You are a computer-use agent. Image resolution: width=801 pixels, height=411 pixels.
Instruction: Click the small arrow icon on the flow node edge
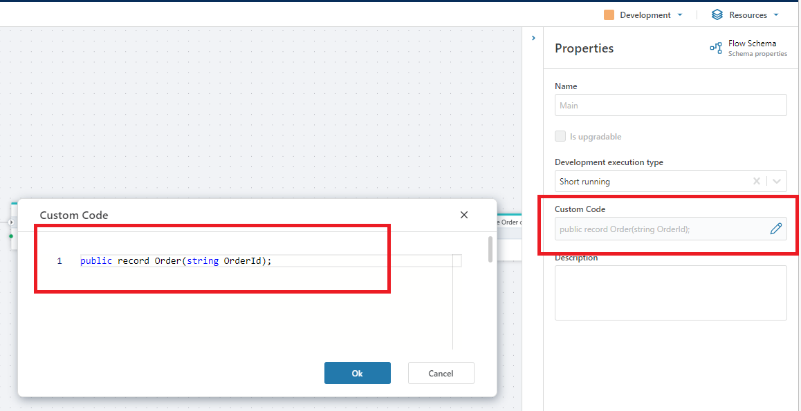click(x=11, y=222)
